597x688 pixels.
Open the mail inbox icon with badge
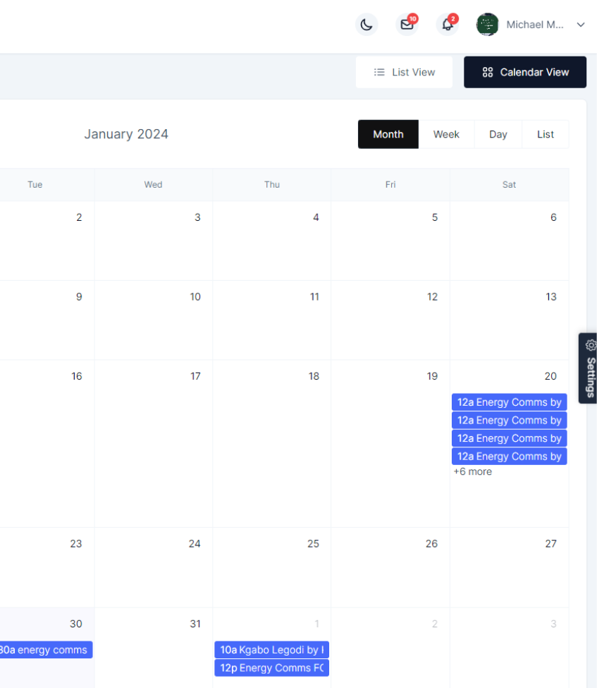coord(407,25)
